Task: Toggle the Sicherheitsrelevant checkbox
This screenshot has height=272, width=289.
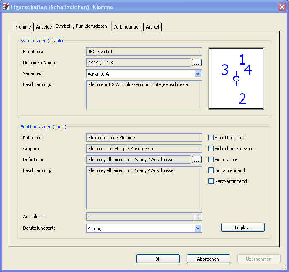Action: tap(211, 149)
